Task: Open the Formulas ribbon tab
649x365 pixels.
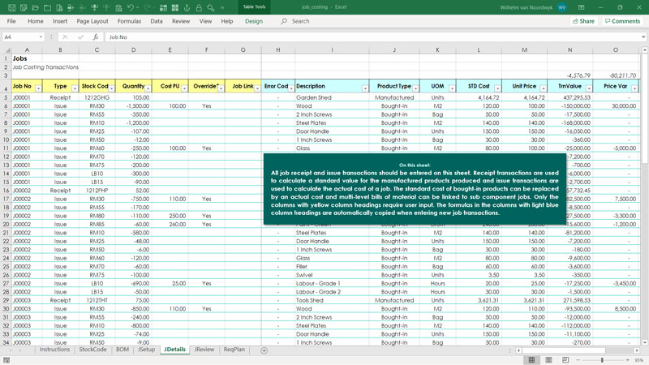Action: 129,21
